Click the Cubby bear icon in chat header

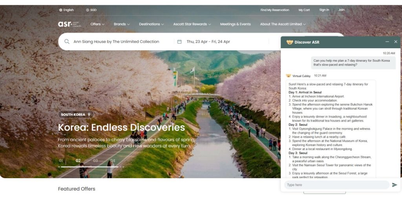click(290, 42)
